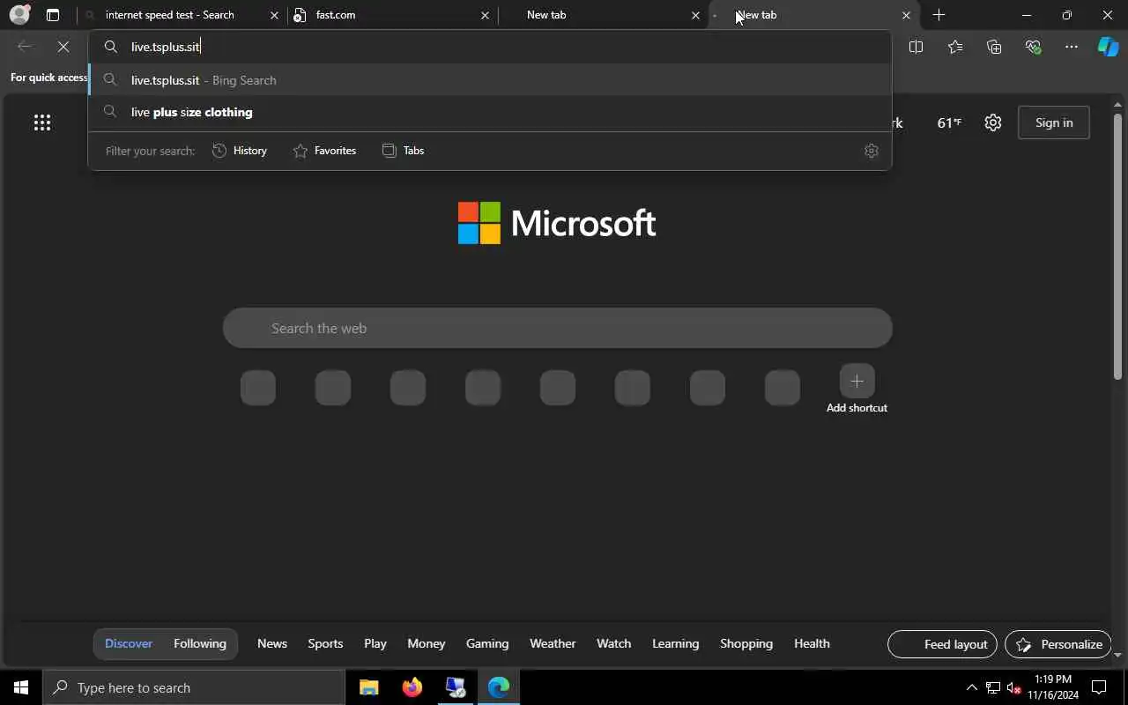
Task: Open the Windows Start menu
Action: [21, 687]
